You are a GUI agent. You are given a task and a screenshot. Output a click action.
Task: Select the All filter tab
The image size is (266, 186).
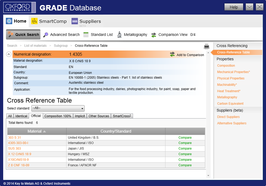tap(10, 116)
